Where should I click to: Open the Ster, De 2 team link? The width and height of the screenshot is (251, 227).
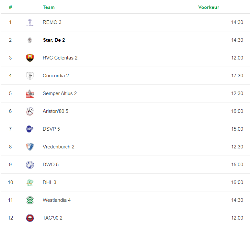click(54, 40)
